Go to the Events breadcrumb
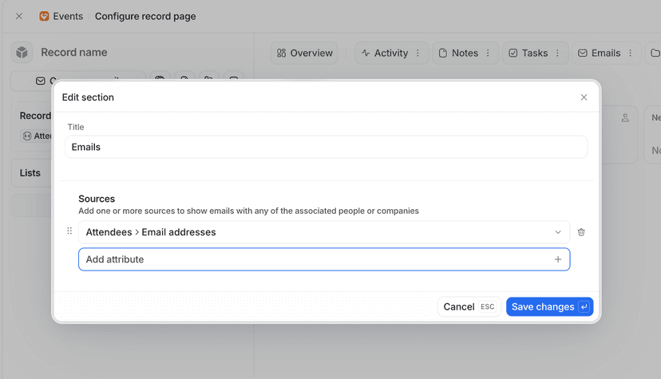The width and height of the screenshot is (661, 379). click(x=61, y=17)
